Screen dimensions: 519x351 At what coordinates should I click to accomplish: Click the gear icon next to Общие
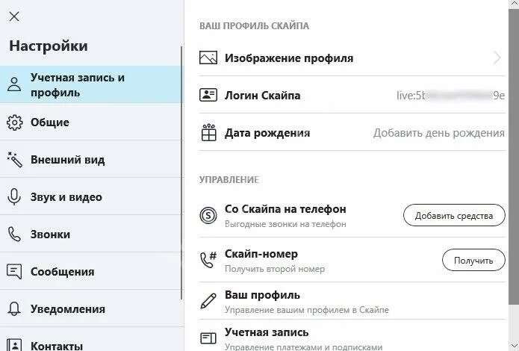click(x=15, y=122)
